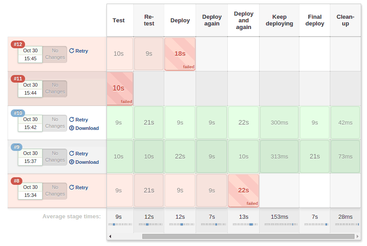This screenshot has height=246, width=367.
Task: Click the 300ms Keep deploying cell of build #10
Action: coord(279,122)
